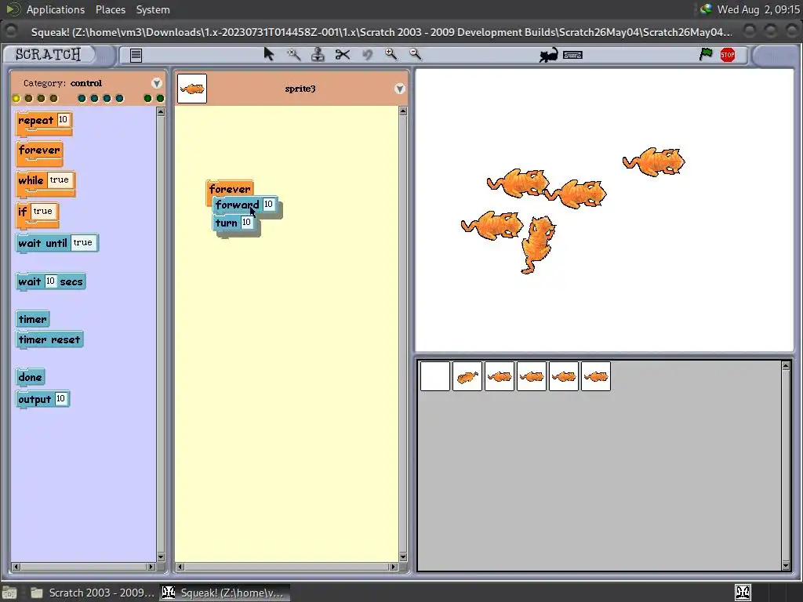This screenshot has width=803, height=602.
Task: Click palette horizontal scrollbar right arrow
Action: click(x=151, y=567)
